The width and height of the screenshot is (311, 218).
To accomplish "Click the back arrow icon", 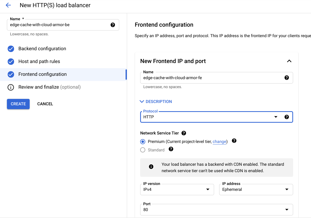I will click(x=8, y=5).
